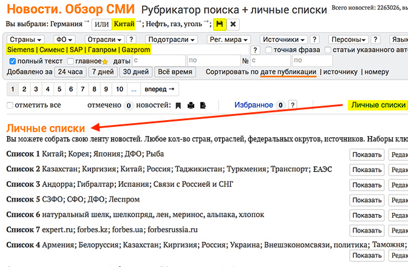Filter news added in 24 часа
408x267 pixels.
coord(70,72)
